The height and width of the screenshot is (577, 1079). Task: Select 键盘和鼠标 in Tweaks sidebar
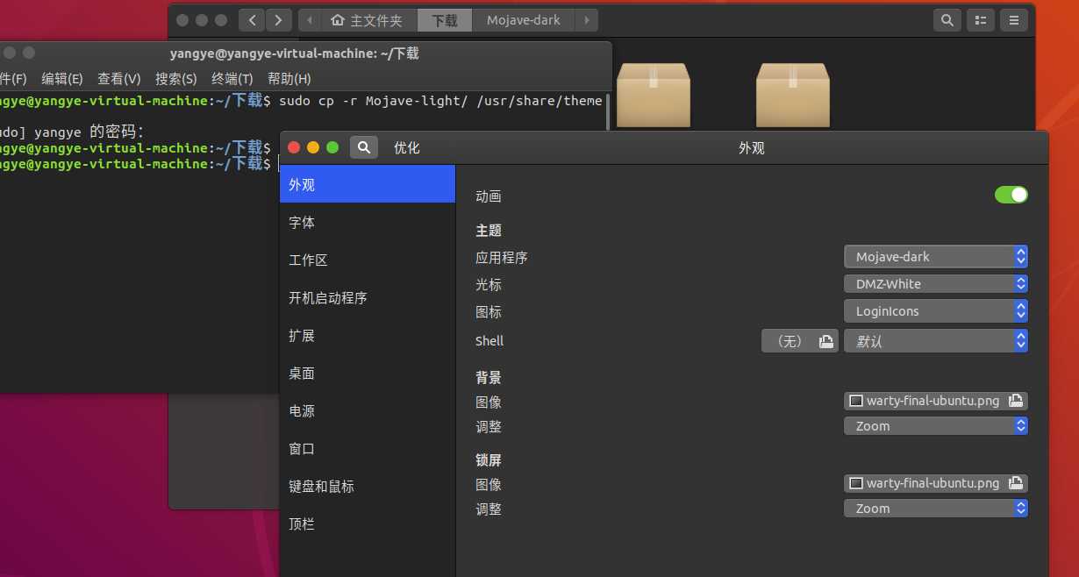(368, 486)
